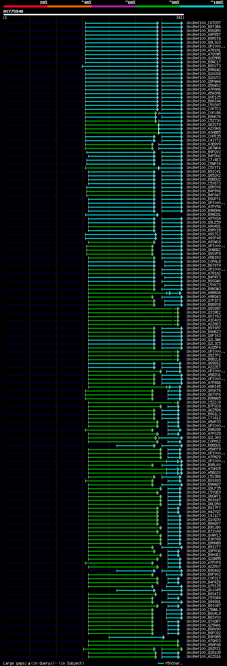Select the UniRef100_Q9LE59 label
Image resolution: width=227 pixels, height=666 pixels.
click(204, 222)
